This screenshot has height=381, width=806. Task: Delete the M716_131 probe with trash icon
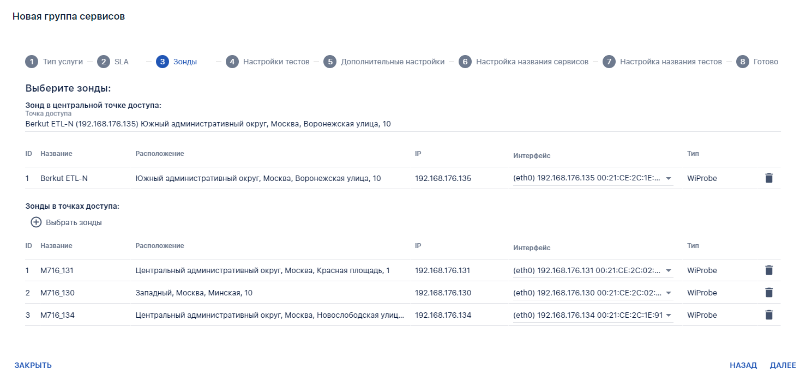point(769,270)
